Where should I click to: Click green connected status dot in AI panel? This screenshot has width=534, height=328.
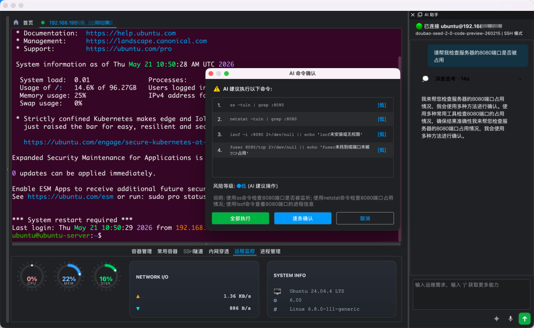coord(419,26)
